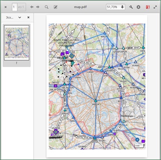The width and height of the screenshot is (161, 160).
Task: Click the purple square marker near 565 KS
Action: 56,86
